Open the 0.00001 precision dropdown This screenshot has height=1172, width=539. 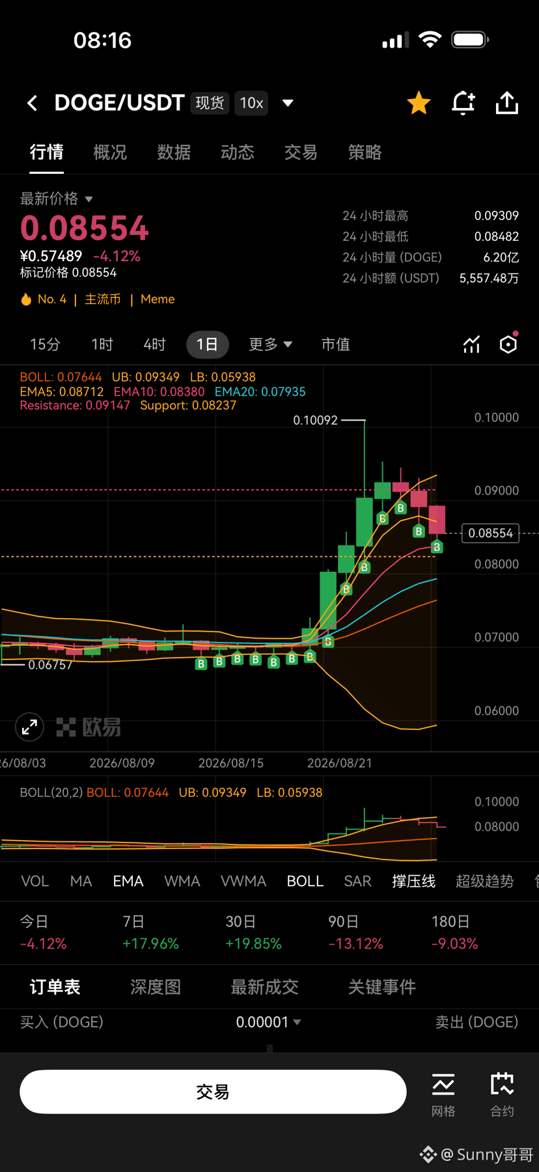[269, 1022]
